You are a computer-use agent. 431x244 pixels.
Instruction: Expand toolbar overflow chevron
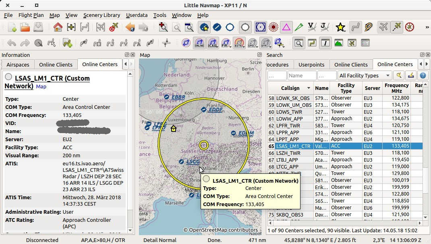(x=427, y=27)
